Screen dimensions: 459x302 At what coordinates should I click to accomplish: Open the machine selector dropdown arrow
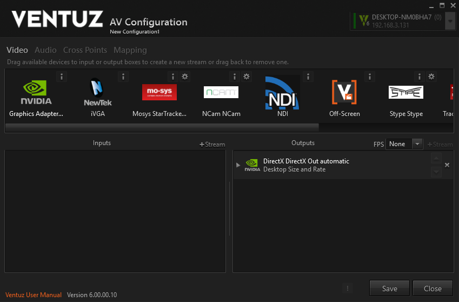point(450,22)
